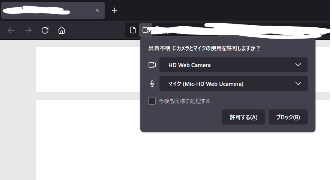
Task: Go back to the previous page
Action: click(x=11, y=30)
